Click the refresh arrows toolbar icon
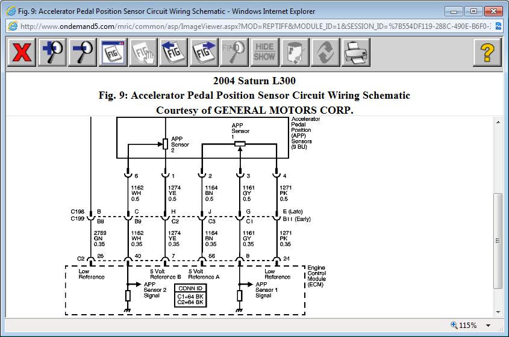 point(325,52)
